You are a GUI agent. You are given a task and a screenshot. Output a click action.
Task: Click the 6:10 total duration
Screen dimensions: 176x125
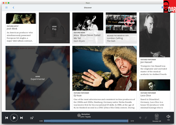(x=132, y=121)
